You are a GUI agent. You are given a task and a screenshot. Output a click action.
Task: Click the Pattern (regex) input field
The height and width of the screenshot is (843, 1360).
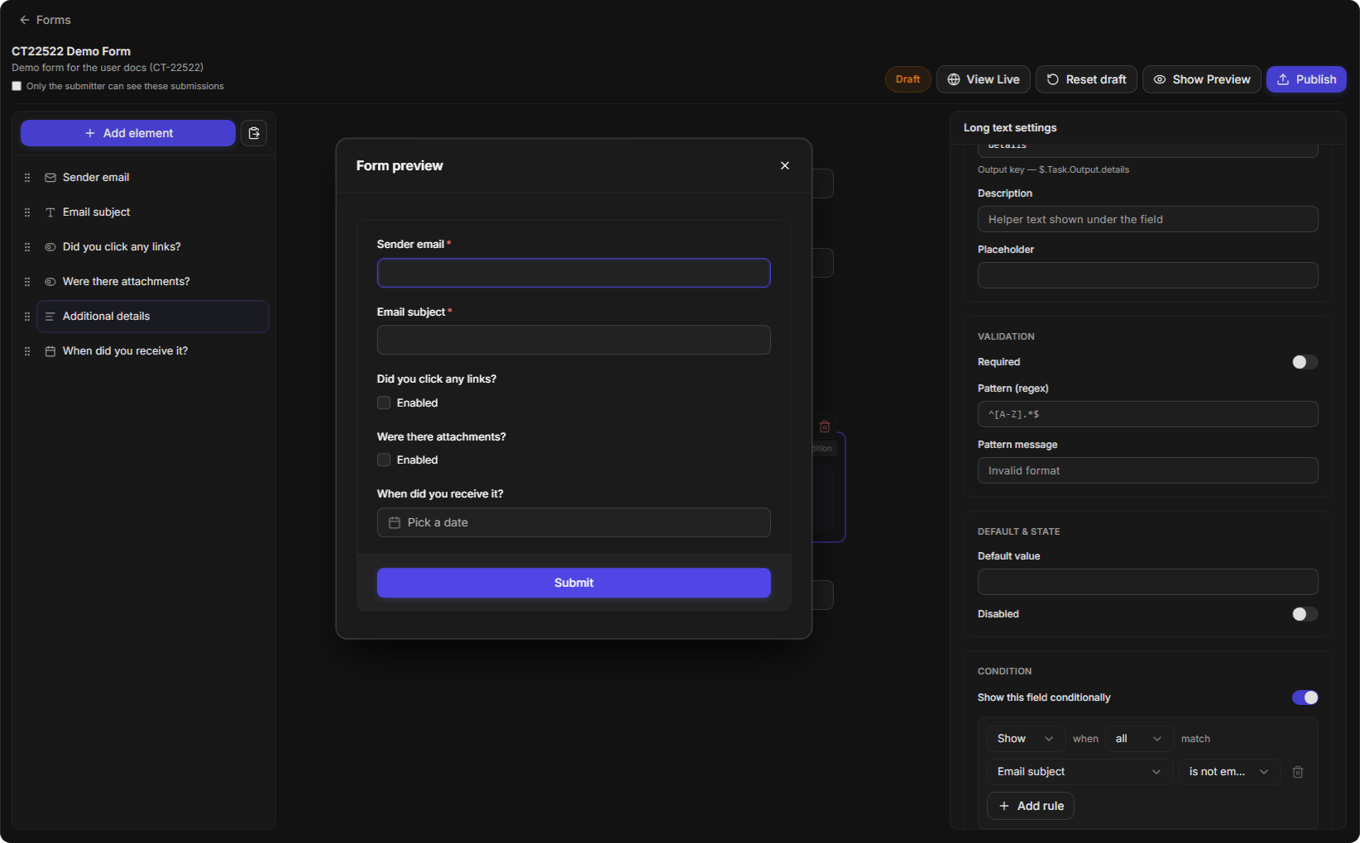(x=1147, y=414)
